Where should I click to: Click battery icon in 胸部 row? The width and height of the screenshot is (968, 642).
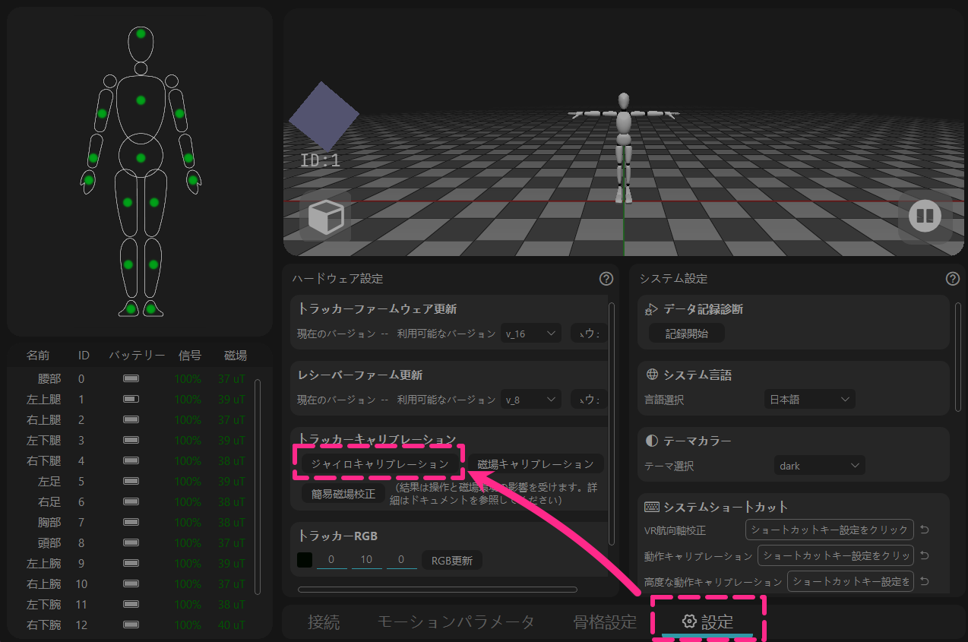[x=131, y=522]
